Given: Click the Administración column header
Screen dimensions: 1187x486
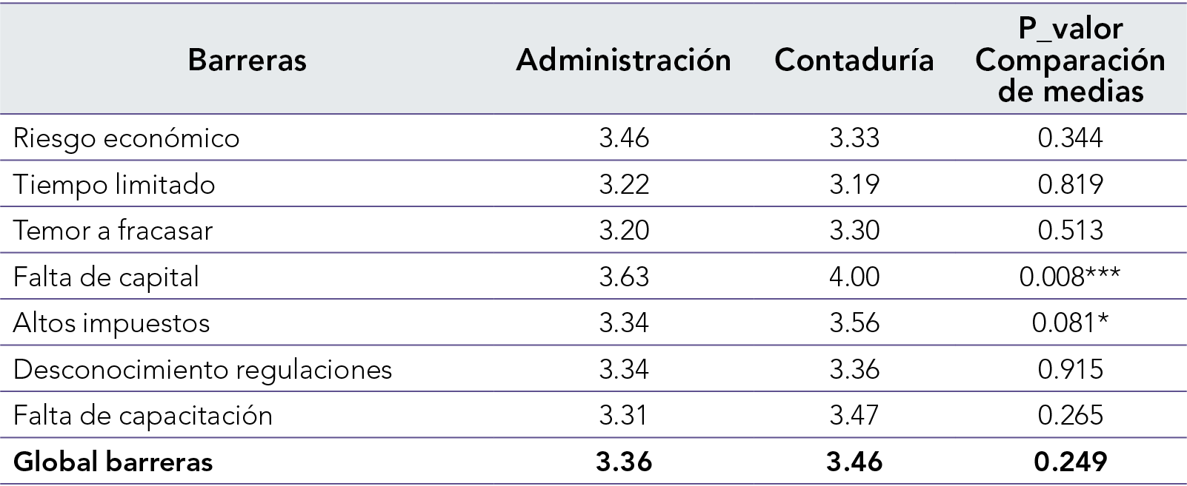Looking at the screenshot, I should pyautogui.click(x=623, y=60).
